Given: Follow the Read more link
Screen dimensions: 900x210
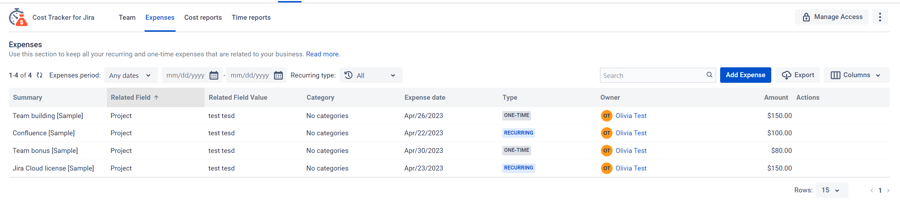Looking at the screenshot, I should click(322, 54).
